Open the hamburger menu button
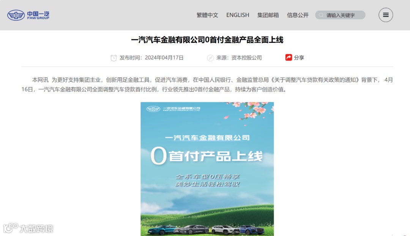The height and width of the screenshot is (236, 410). [x=386, y=15]
